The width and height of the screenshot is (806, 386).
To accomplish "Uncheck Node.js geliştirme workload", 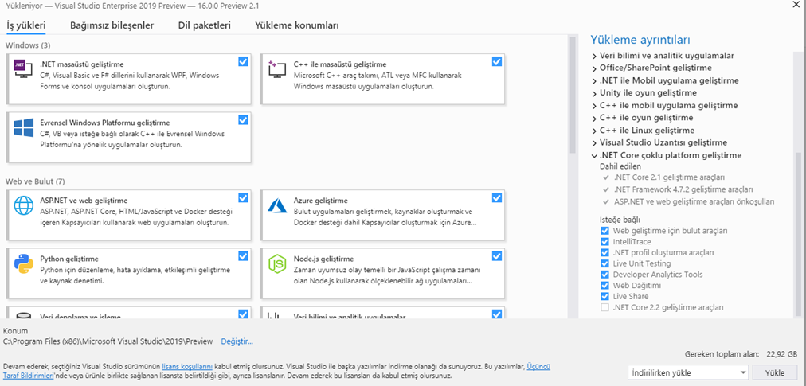I will (496, 256).
